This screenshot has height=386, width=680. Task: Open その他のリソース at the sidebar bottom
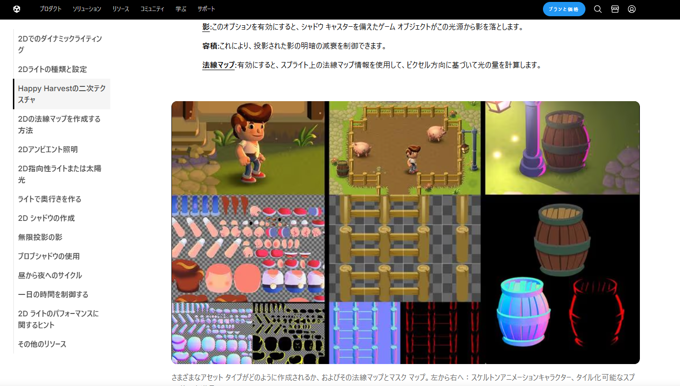pos(42,344)
